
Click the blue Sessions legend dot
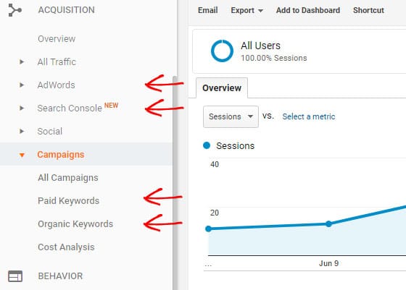click(207, 145)
